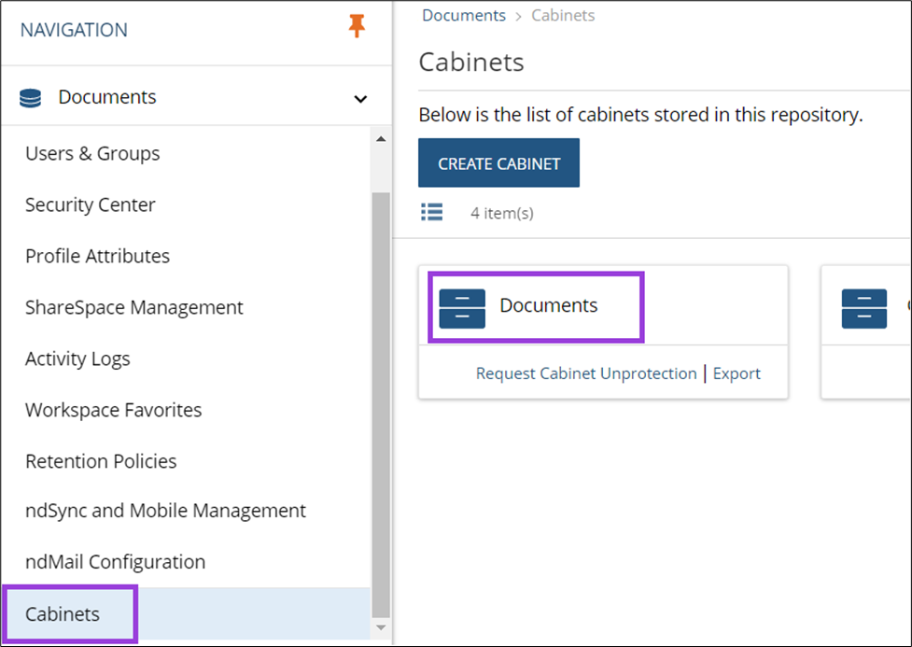
Task: Open Security Center page
Action: point(91,205)
